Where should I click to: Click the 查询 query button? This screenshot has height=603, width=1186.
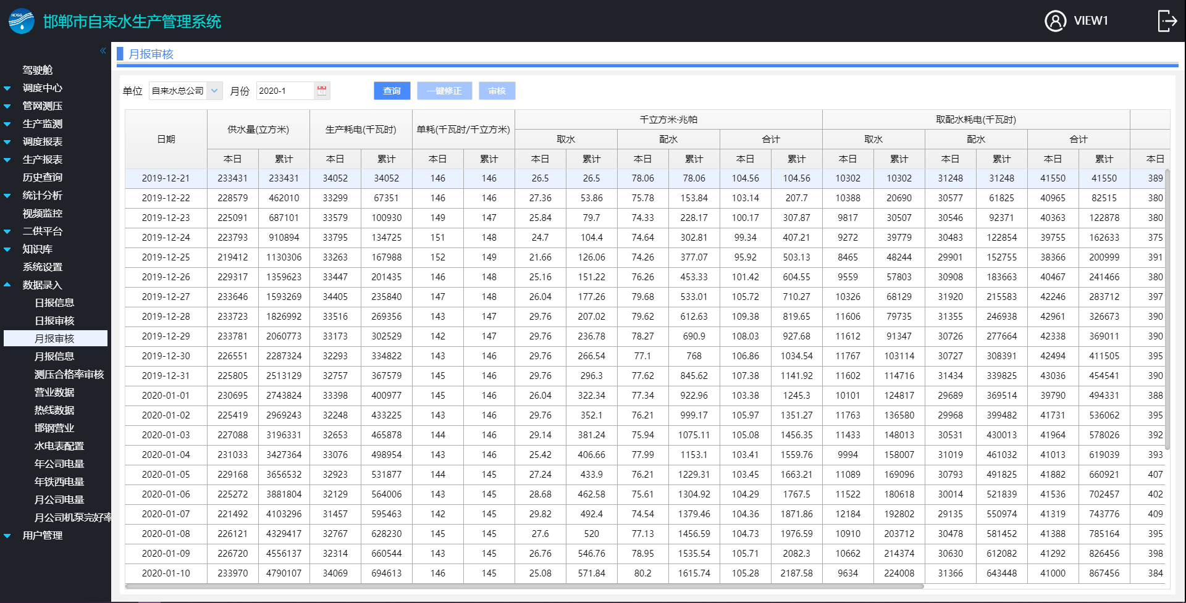(x=392, y=91)
